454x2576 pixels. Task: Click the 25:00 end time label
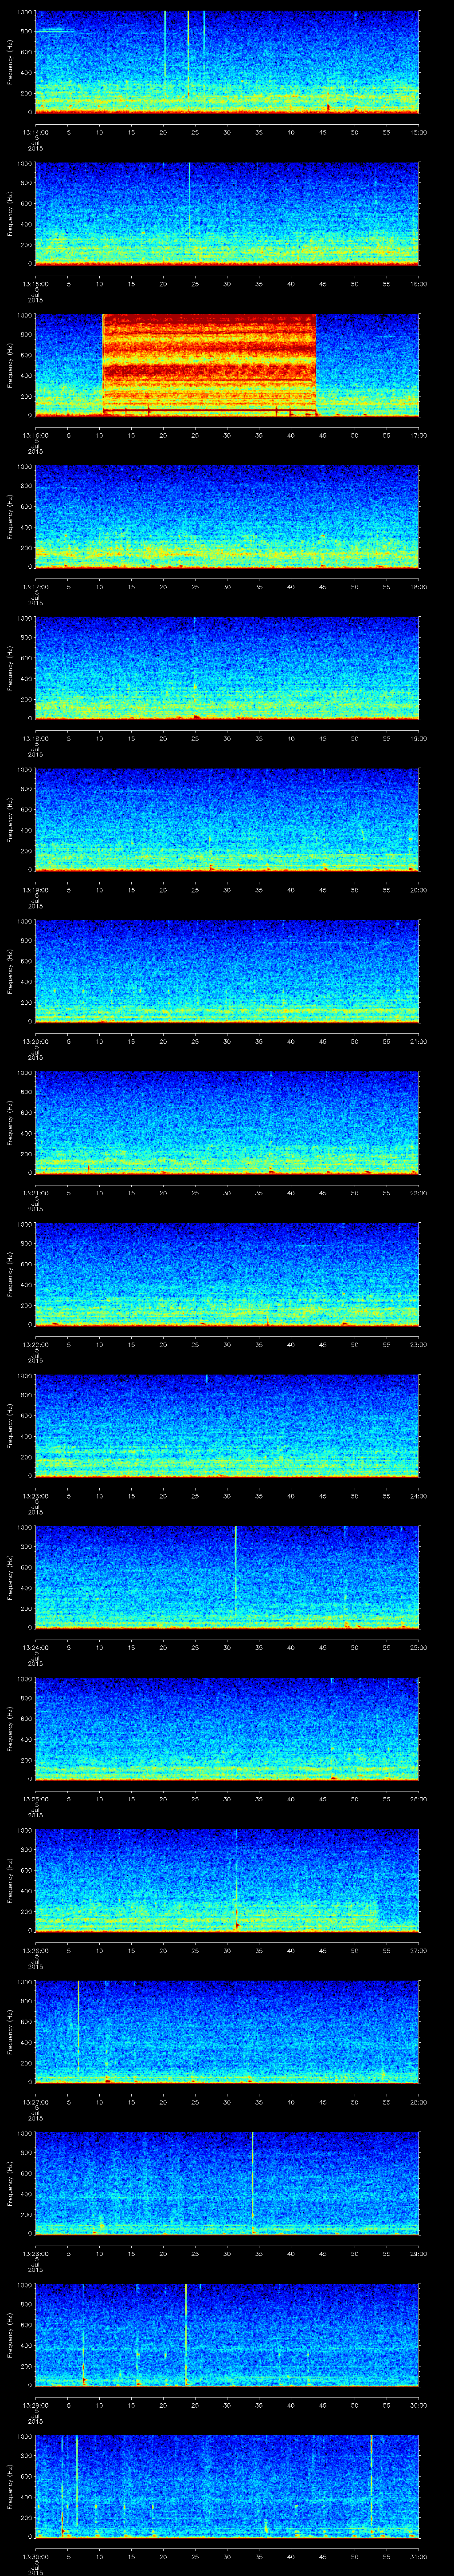[x=419, y=1647]
